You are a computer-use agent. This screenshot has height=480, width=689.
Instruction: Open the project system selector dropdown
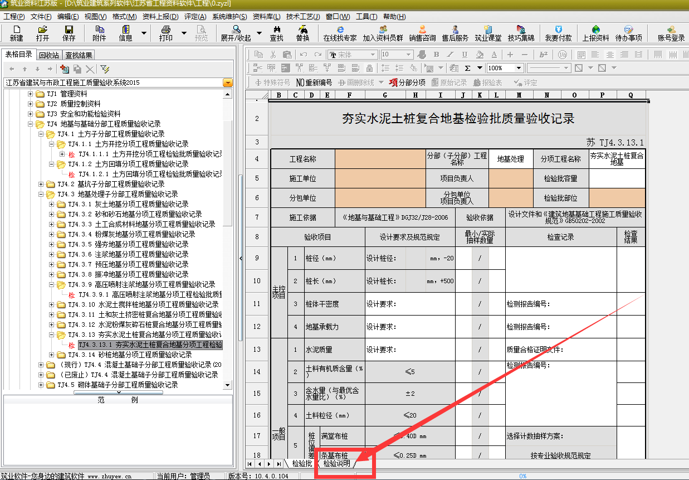coord(227,83)
